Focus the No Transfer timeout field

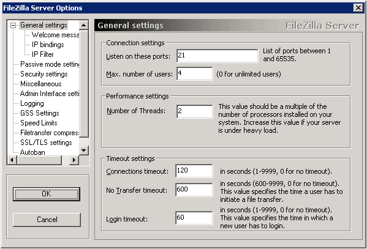click(194, 190)
